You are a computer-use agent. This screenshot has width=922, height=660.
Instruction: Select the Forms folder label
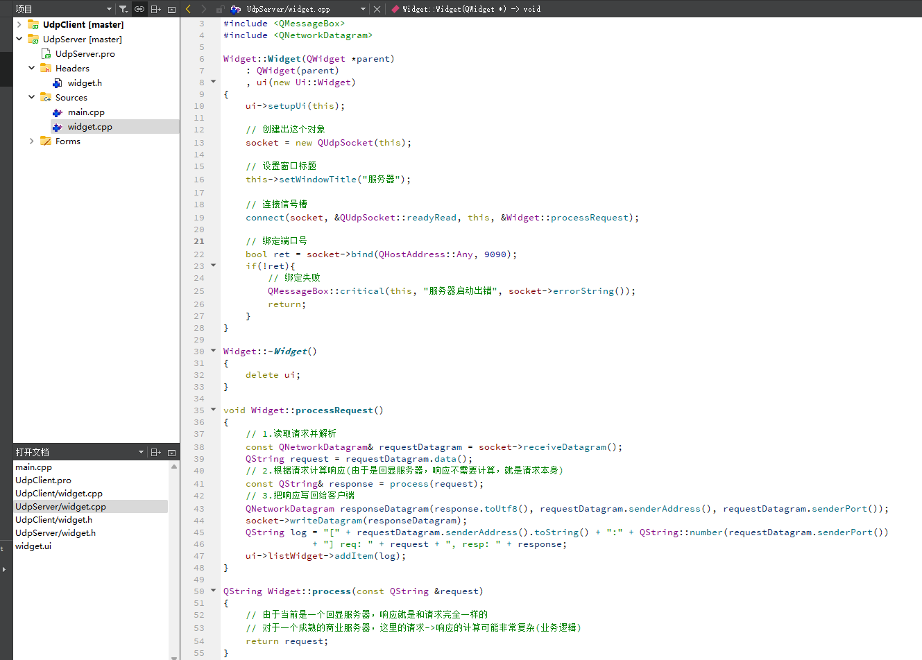click(x=68, y=141)
